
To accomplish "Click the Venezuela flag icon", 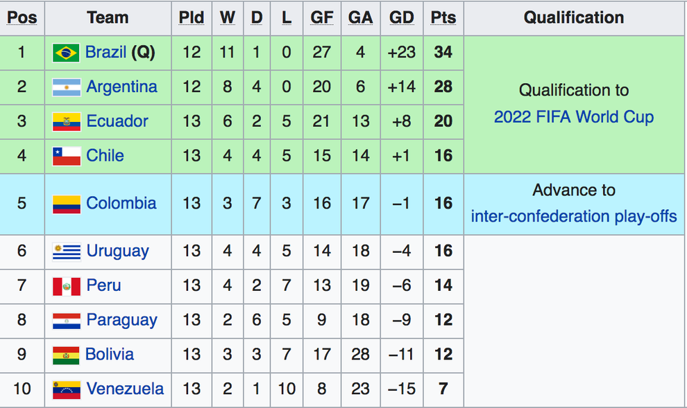I will click(x=66, y=389).
